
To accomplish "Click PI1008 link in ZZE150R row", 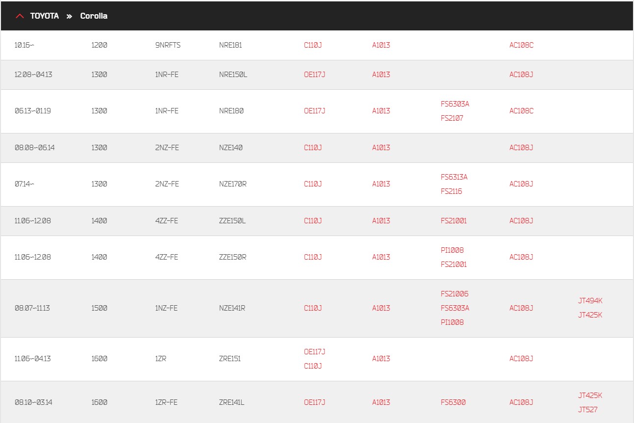I will (x=452, y=250).
